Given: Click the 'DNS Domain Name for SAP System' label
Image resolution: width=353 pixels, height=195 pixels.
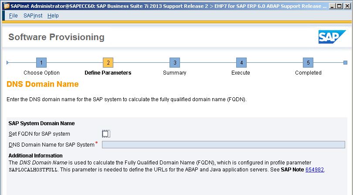Looking at the screenshot, I should click(x=51, y=144).
